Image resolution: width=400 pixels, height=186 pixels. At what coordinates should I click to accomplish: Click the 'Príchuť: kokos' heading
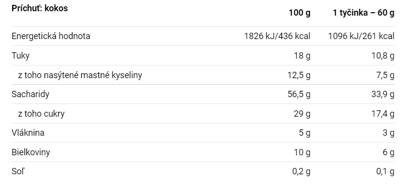pyautogui.click(x=40, y=8)
